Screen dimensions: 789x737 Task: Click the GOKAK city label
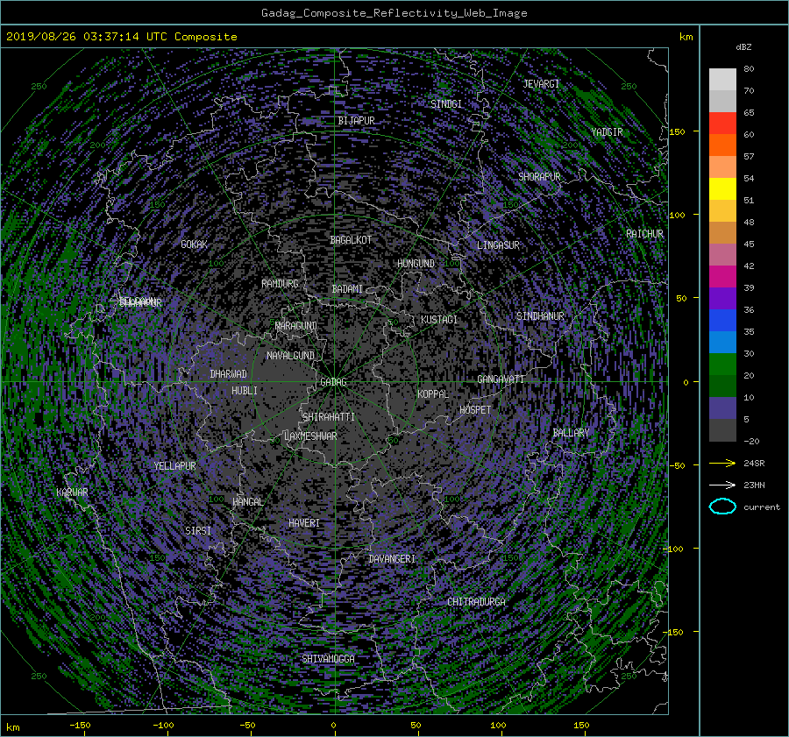coord(194,244)
